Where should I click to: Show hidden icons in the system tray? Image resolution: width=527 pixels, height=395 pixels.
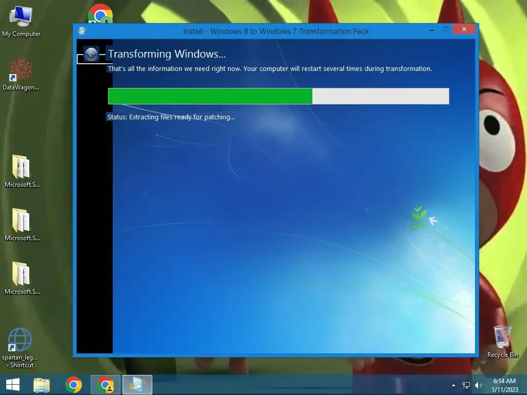coord(453,385)
